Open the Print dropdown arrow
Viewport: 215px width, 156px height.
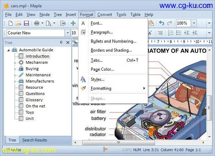pos(42,23)
